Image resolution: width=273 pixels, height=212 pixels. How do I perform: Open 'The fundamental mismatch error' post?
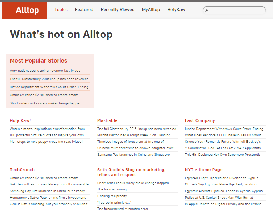(123, 209)
